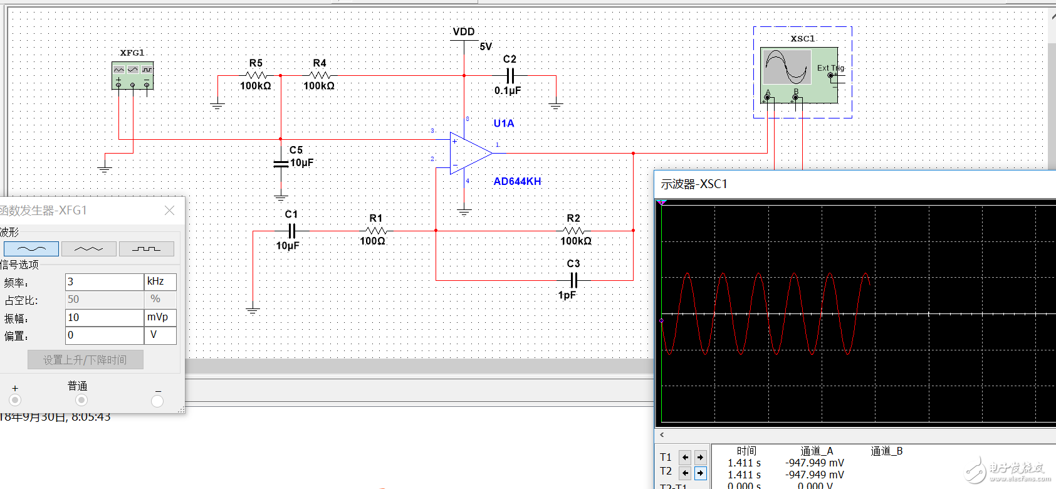1056x489 pixels.
Task: Click the offset value field showing 0
Action: coord(105,335)
